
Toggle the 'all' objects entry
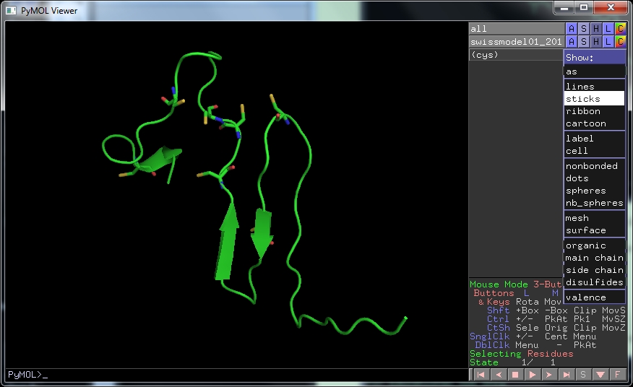(x=516, y=29)
